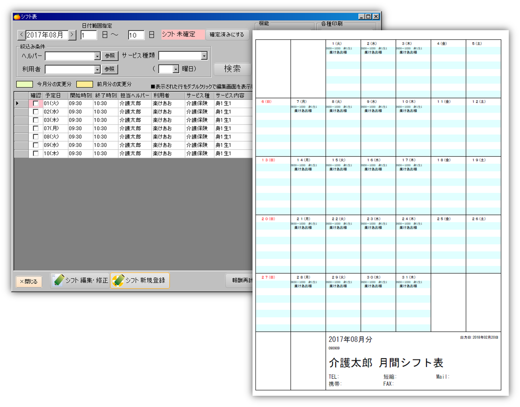Screen dimensions: 520x407
Task: Click the 15(火) day cell on the printed calendar
Action: (x=343, y=185)
